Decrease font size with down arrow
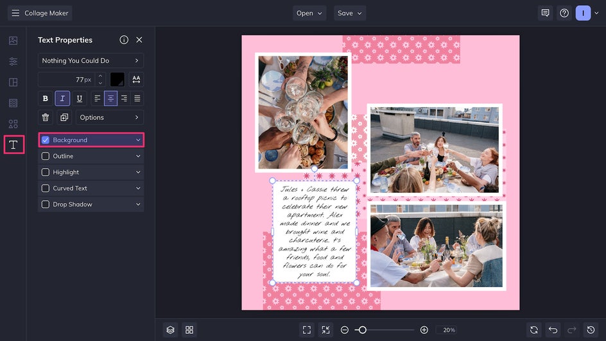Screen dimensions: 606x341 tap(101, 83)
